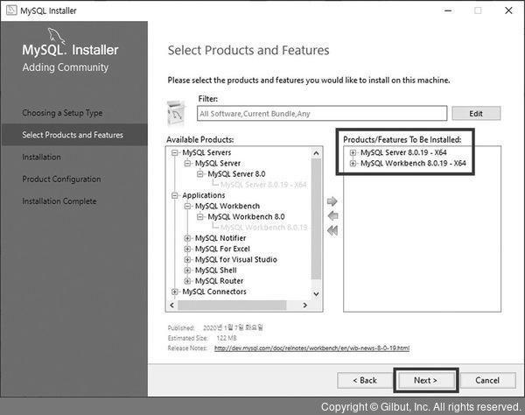This screenshot has width=525, height=415.
Task: Select Choosing a Setup Type step
Action: (x=62, y=113)
